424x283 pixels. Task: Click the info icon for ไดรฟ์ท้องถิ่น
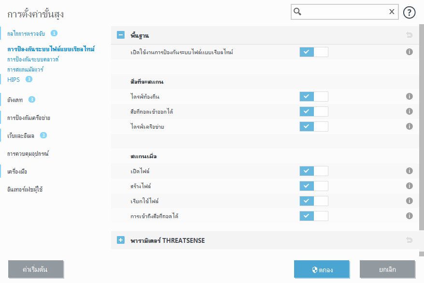pos(409,97)
